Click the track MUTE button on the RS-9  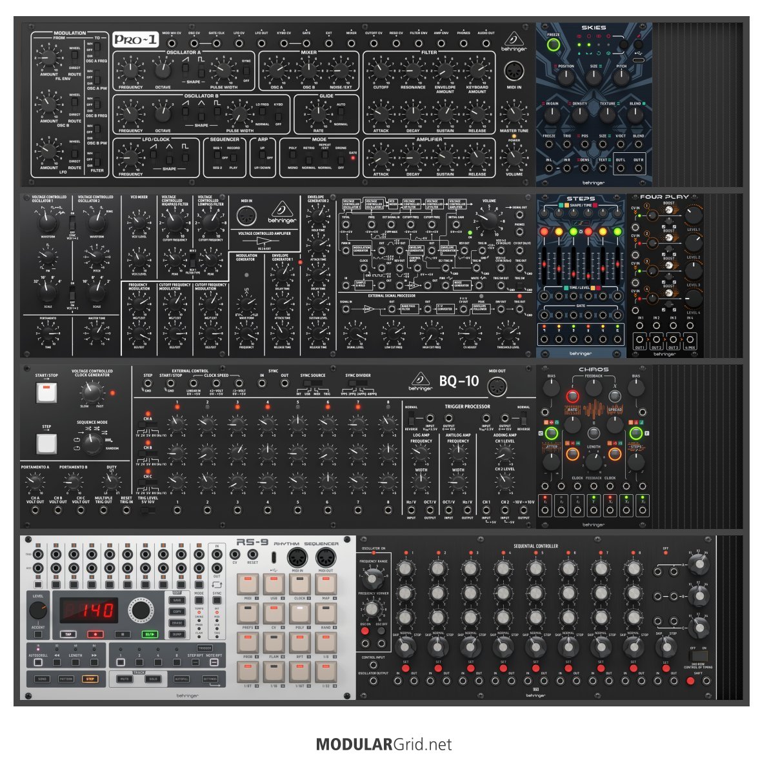(x=125, y=679)
